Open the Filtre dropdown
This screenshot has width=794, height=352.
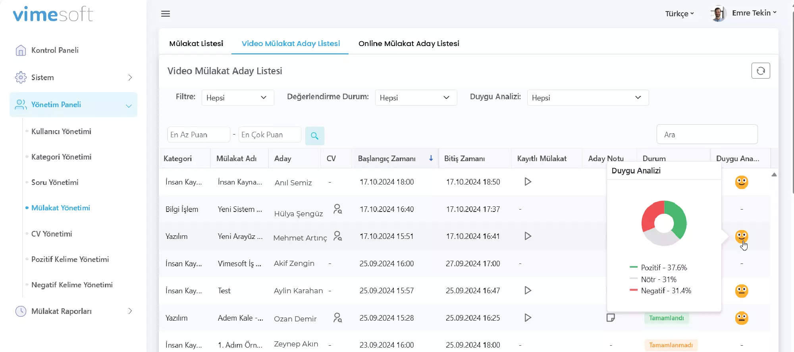[x=238, y=98]
